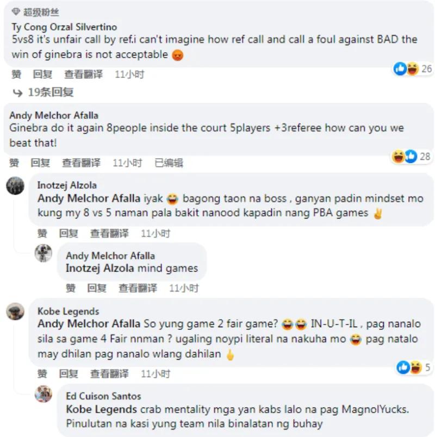Open reactions on Ty Cong's comment
The width and height of the screenshot is (435, 437).
click(x=412, y=68)
